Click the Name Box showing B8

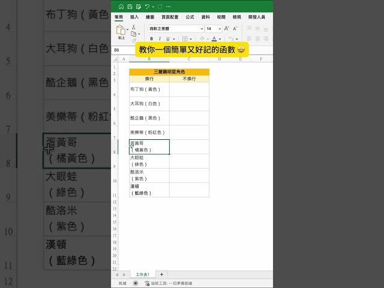[x=124, y=50]
